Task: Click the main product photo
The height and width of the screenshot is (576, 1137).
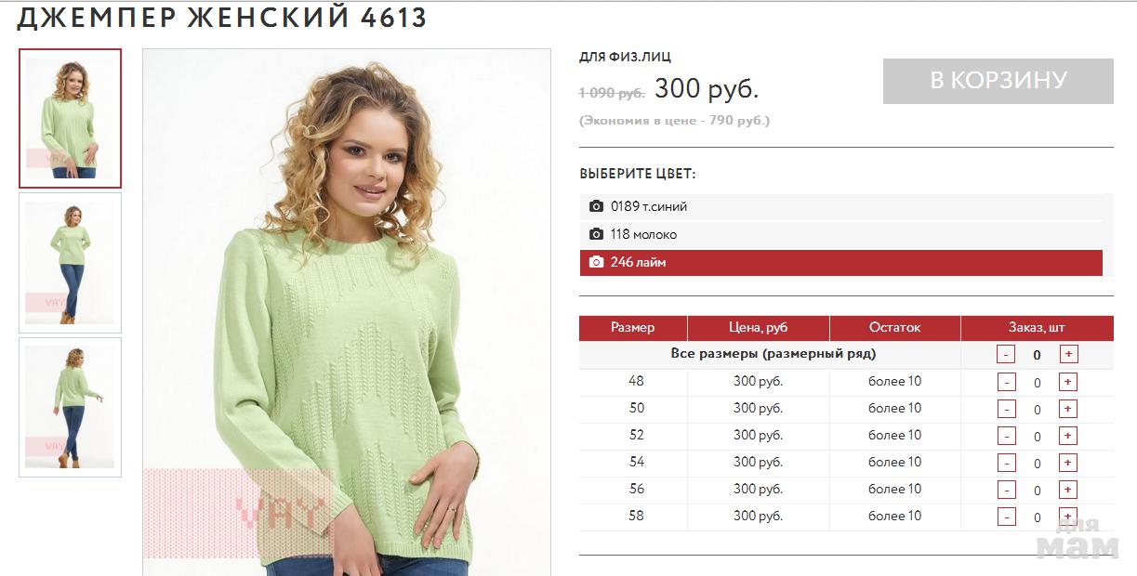Action: point(346,312)
